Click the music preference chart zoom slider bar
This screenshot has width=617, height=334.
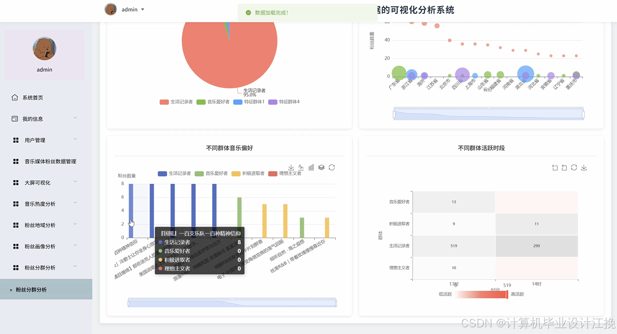point(232,303)
